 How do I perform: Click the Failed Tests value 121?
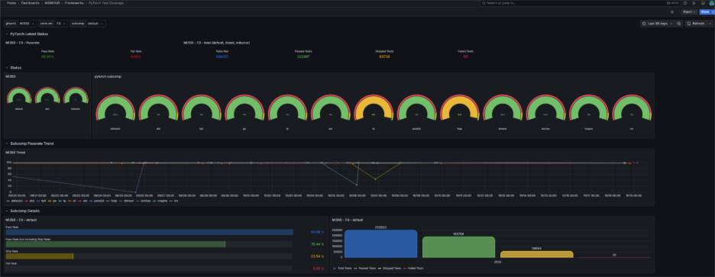click(466, 57)
